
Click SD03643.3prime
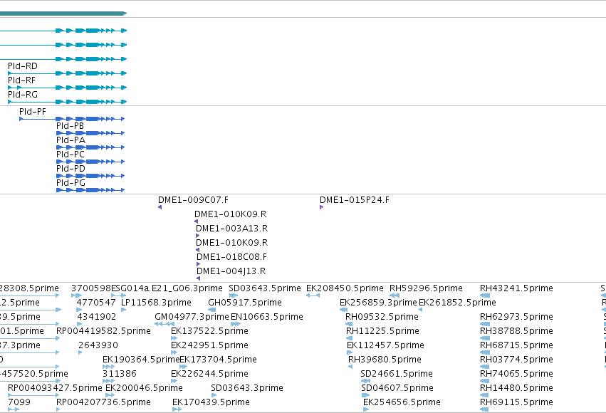click(247, 388)
